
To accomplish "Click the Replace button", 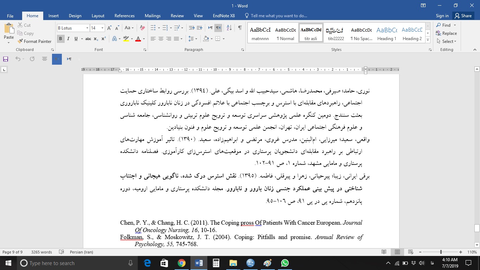I will tap(447, 33).
